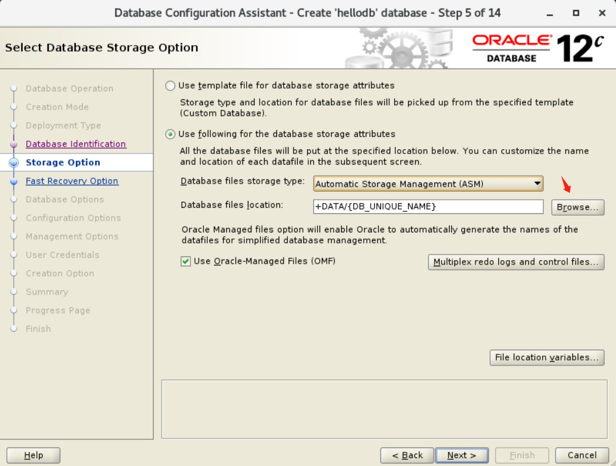Click 'Progress Page' step label

pos(58,310)
